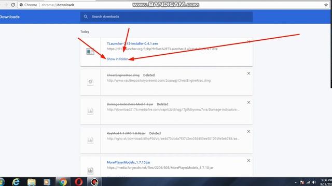This screenshot has width=332, height=186.
Task: Click the TLauncher exe file icon
Action: [90, 52]
